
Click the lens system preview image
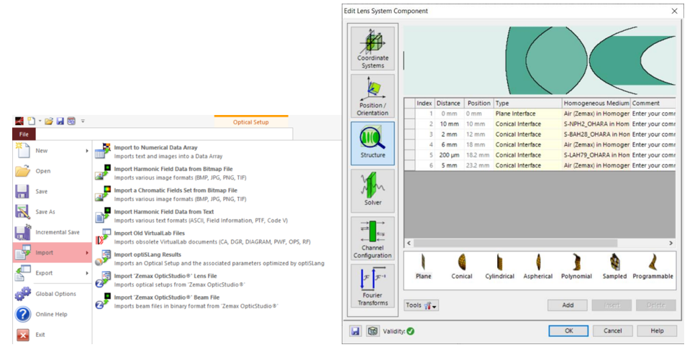click(540, 60)
